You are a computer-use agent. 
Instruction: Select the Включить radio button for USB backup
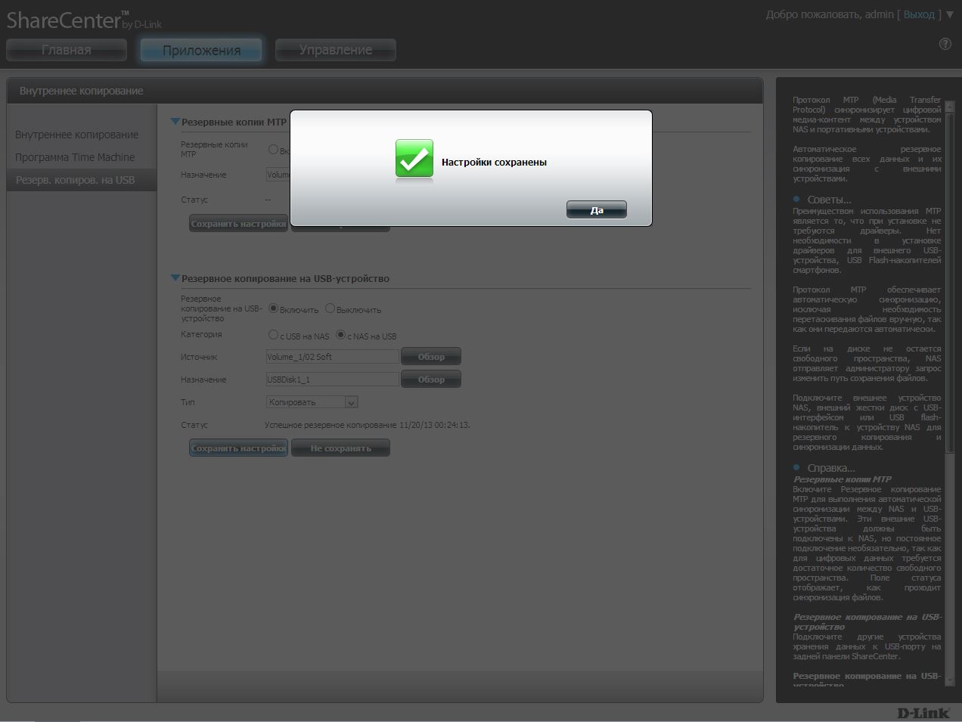coord(274,308)
